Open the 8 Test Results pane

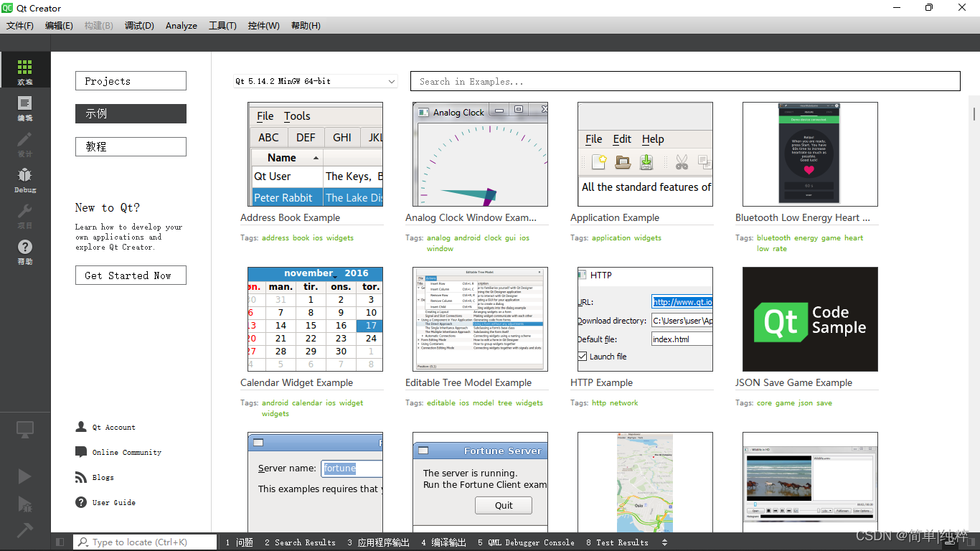tap(617, 542)
